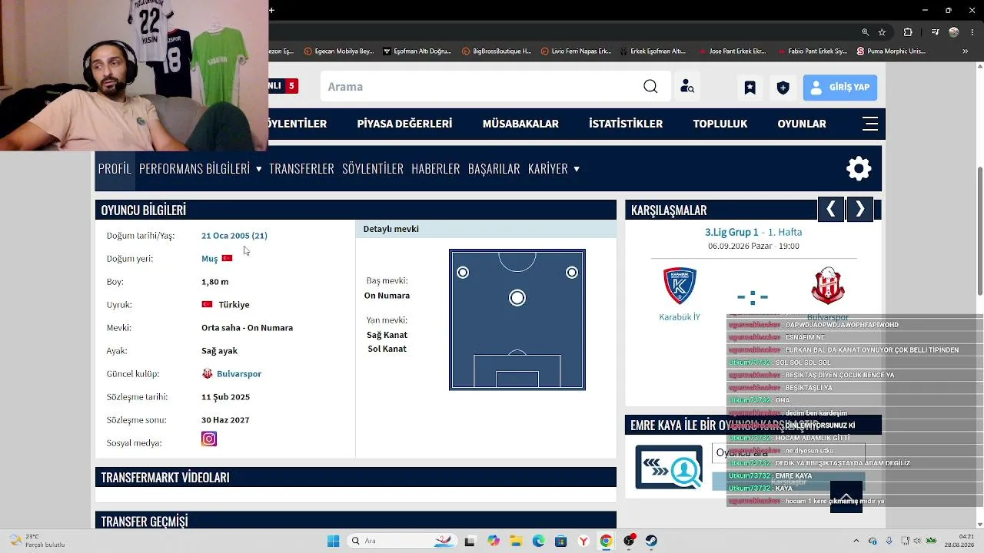Open Chrome zoom magnifier icon
Screen dimensions: 984x553
tap(866, 32)
